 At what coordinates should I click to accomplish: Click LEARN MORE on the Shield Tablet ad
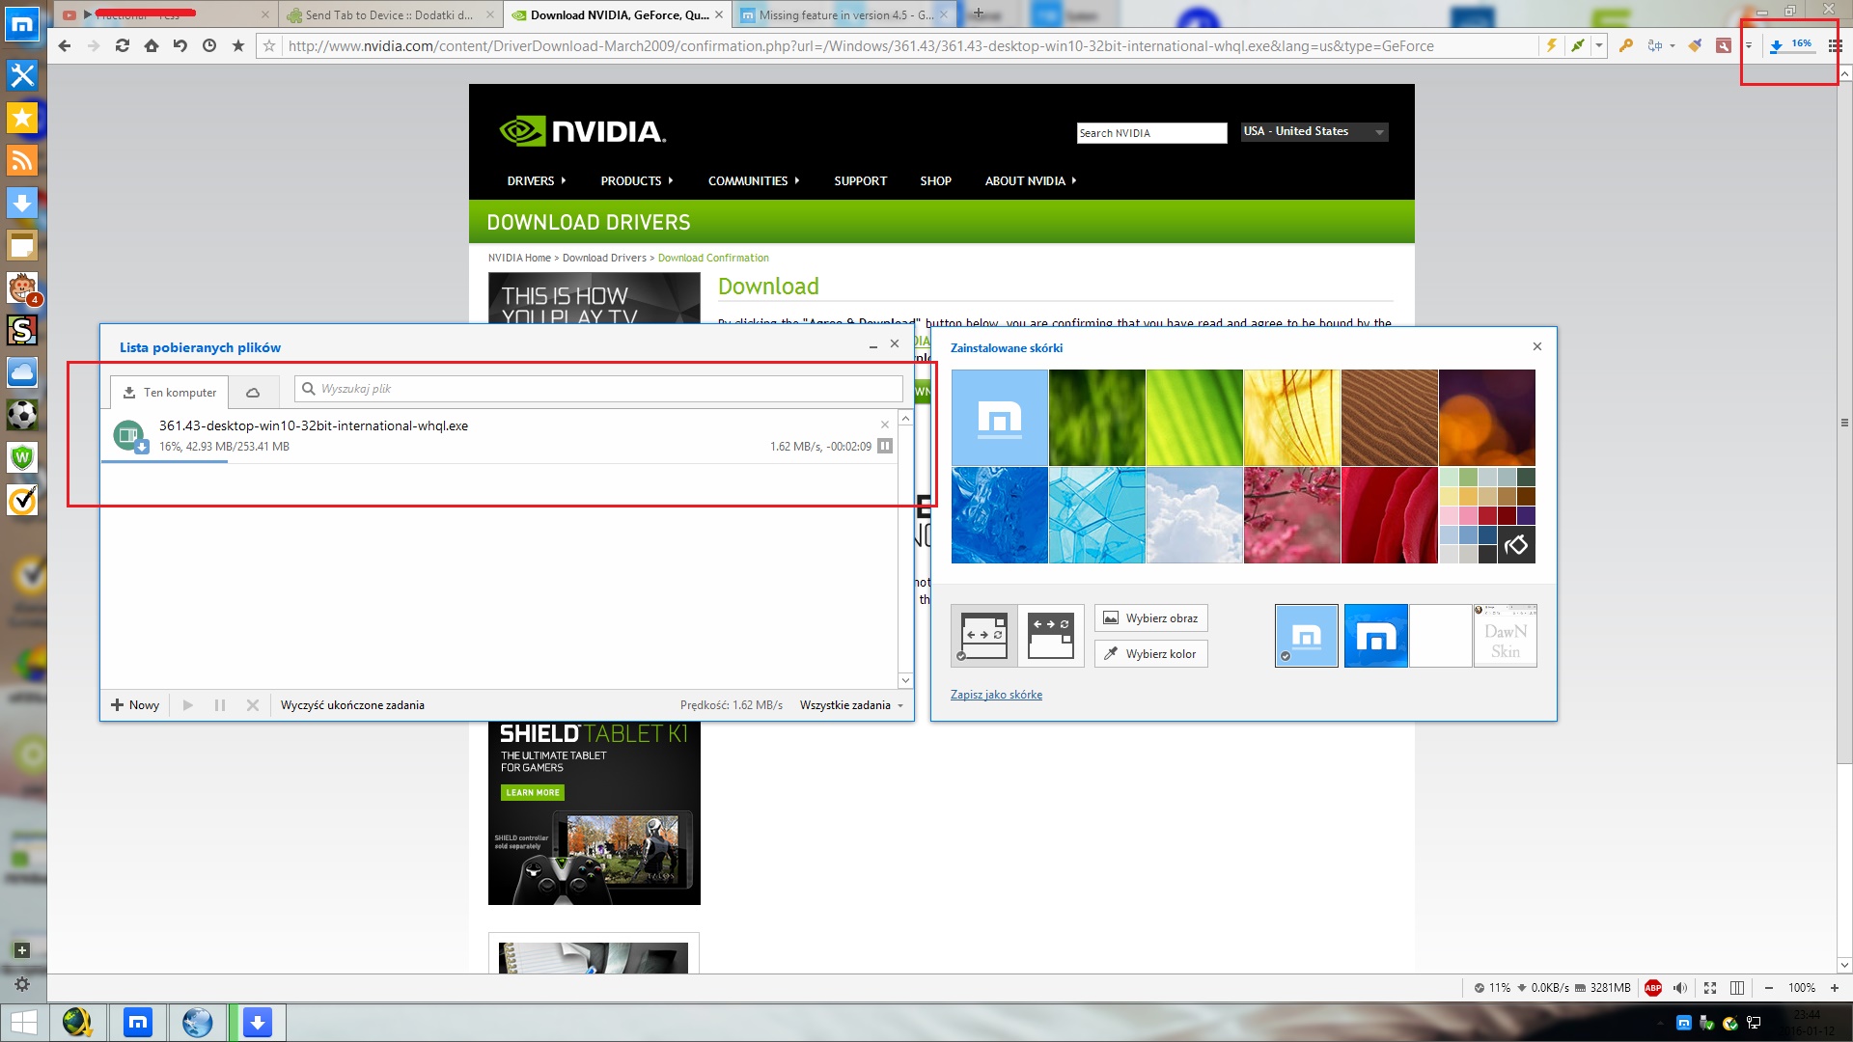coord(533,792)
